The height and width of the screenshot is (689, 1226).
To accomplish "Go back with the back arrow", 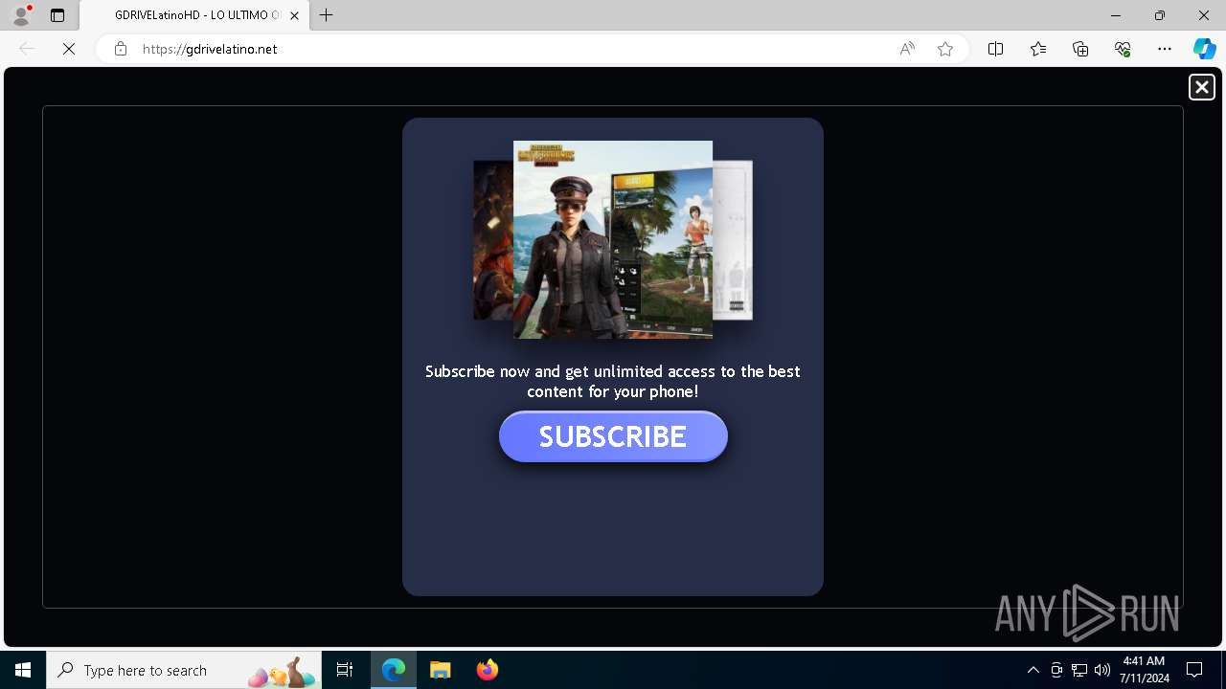I will (27, 49).
